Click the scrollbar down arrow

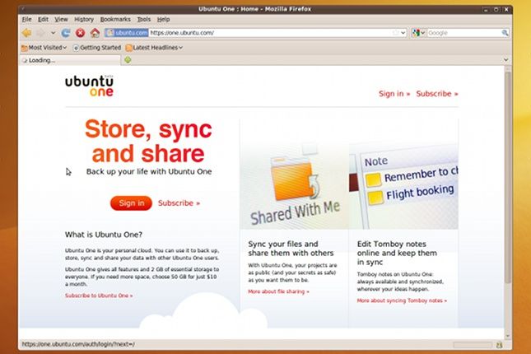508,336
